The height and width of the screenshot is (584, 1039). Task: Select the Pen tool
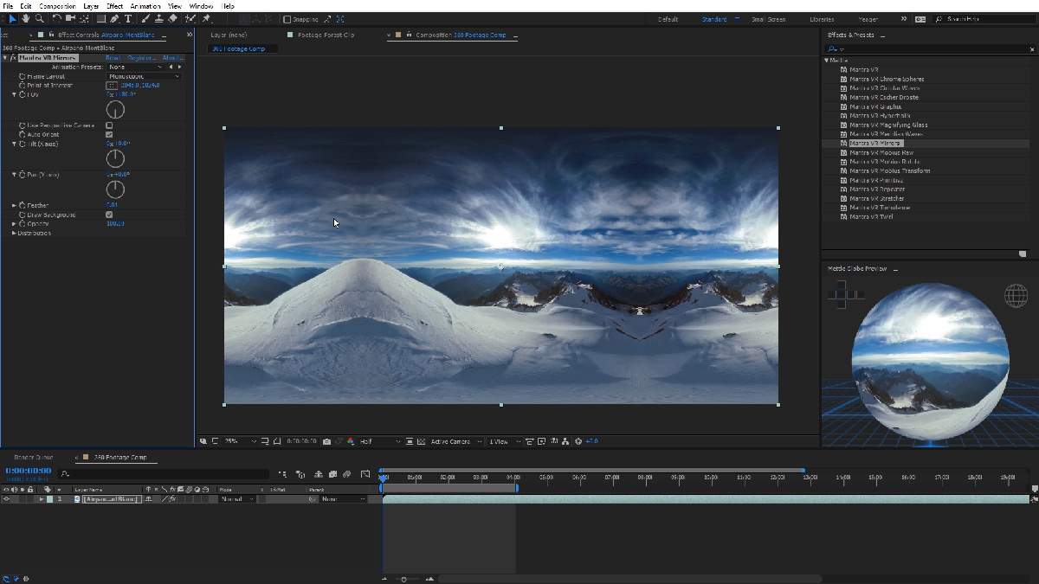(x=114, y=18)
